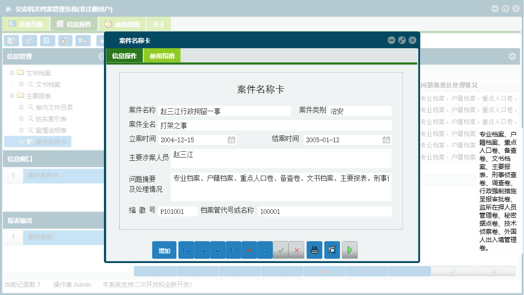Image resolution: width=524 pixels, height=295 pixels.
Task: Select the magnifier search icon in the toolbar
Action: coord(10,41)
